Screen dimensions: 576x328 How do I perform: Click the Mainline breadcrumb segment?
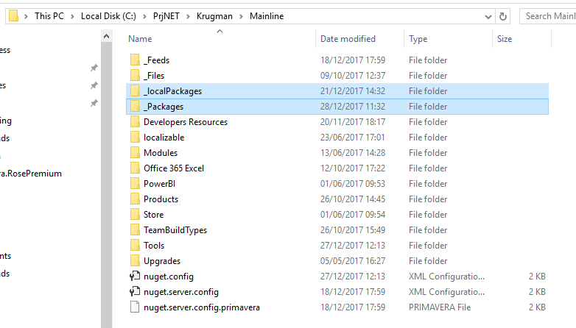[x=267, y=16]
